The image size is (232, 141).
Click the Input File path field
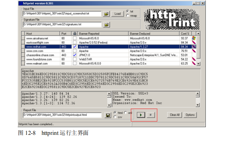click(62, 13)
